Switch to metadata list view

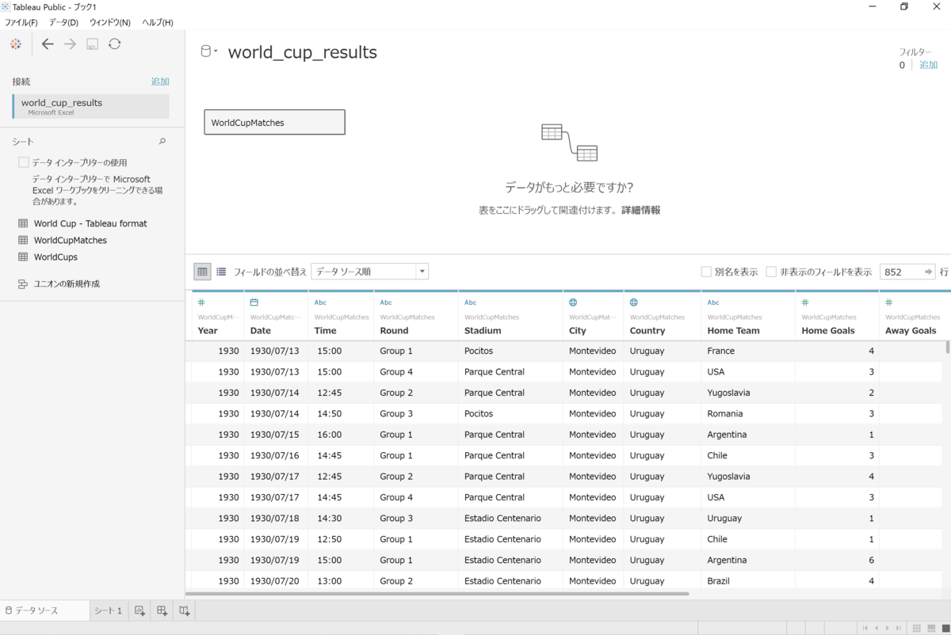tap(221, 272)
